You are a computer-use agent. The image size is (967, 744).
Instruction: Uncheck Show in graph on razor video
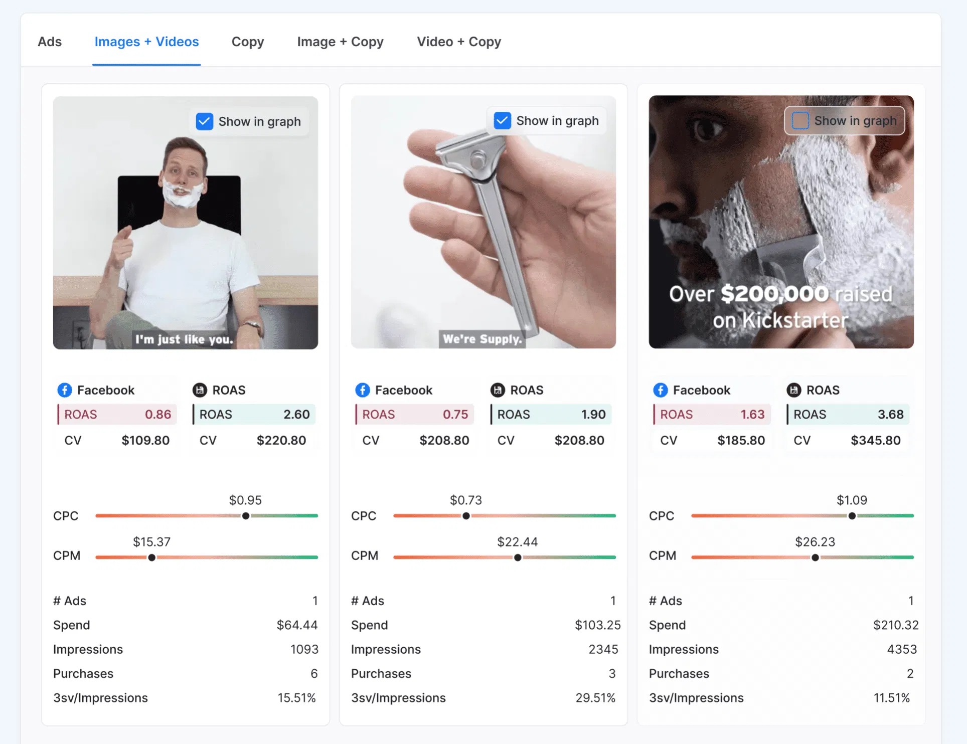[x=502, y=121]
